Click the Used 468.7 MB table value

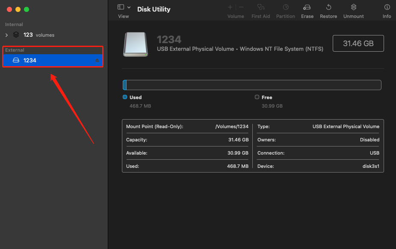(238, 166)
